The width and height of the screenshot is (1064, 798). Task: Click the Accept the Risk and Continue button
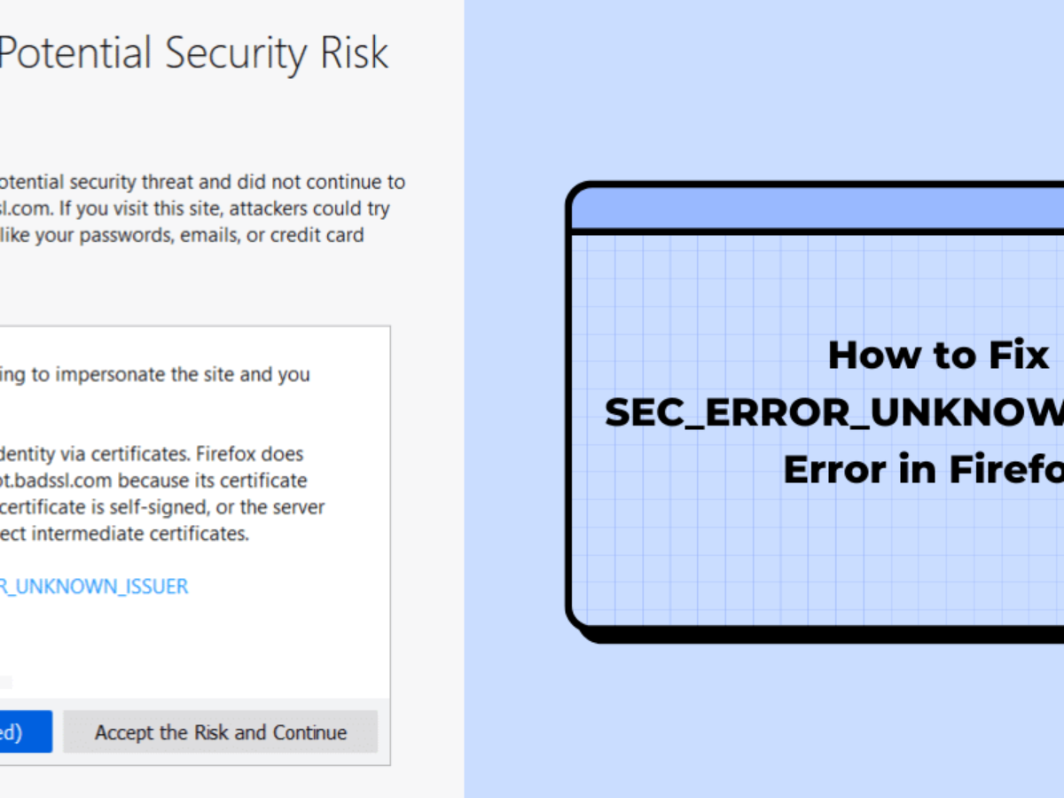220,731
